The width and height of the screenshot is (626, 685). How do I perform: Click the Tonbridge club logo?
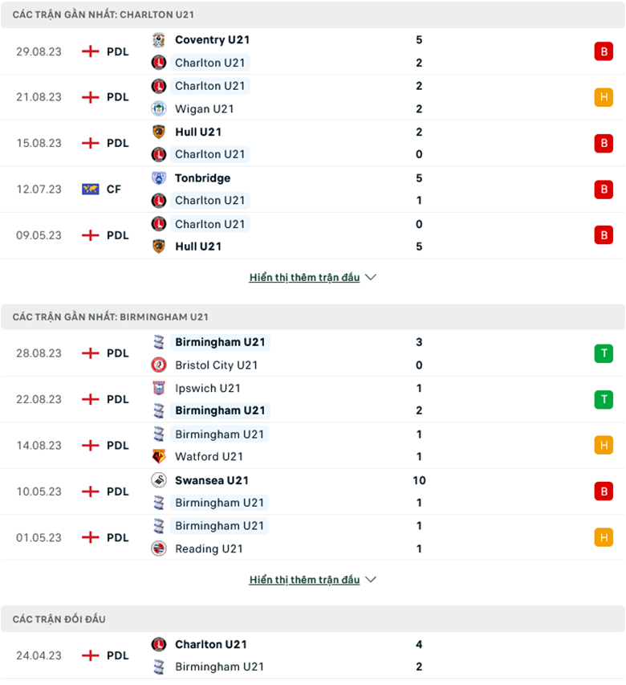(160, 177)
